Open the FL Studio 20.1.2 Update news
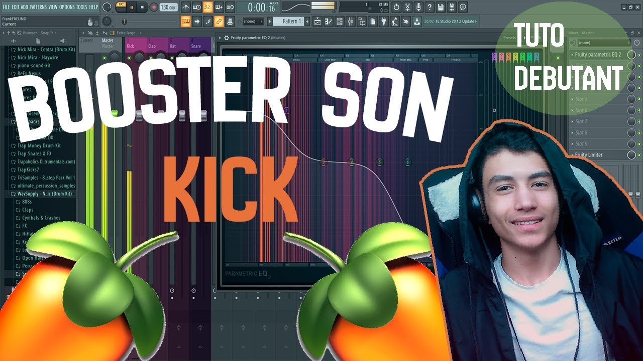 [451, 22]
